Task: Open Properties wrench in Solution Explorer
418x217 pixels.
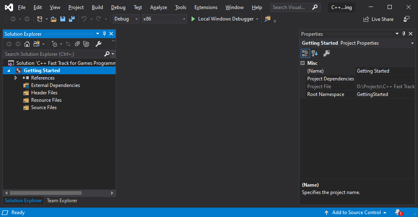Action: tap(98, 44)
